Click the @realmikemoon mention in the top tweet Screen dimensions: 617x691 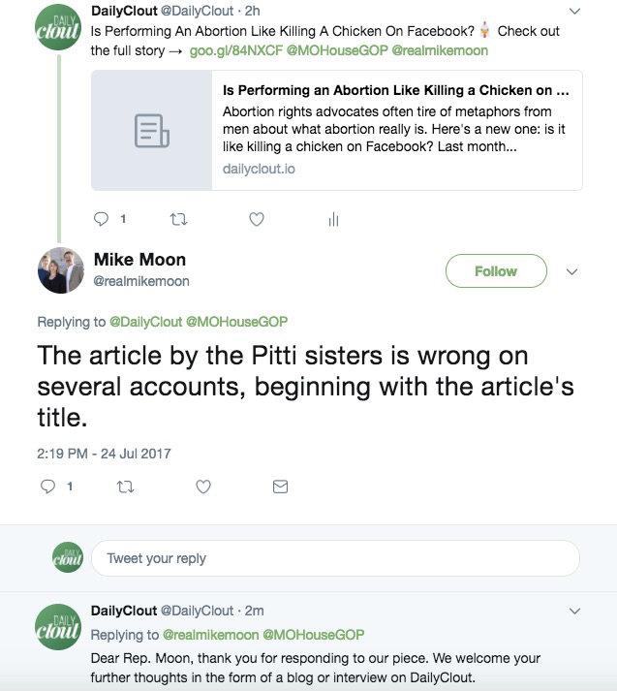coord(441,50)
